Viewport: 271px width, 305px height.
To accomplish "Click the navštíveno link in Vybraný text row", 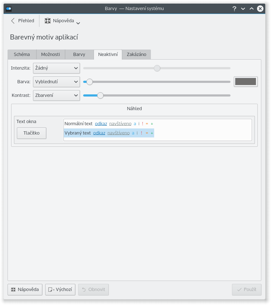I will (x=119, y=133).
